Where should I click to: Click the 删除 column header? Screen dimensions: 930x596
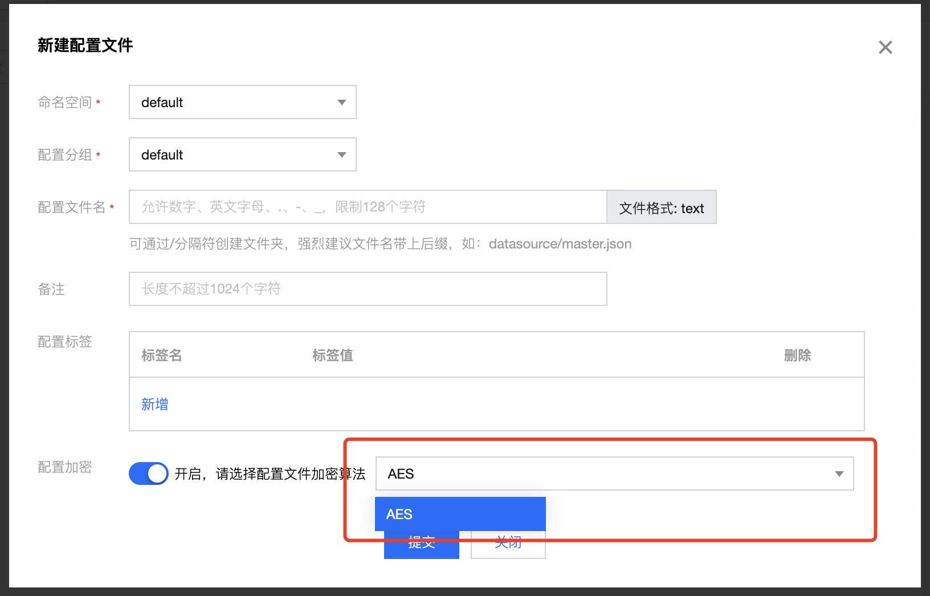(x=797, y=356)
